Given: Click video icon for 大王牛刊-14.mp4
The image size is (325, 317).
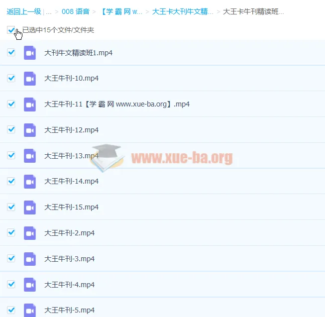Looking at the screenshot, I should pyautogui.click(x=30, y=182).
